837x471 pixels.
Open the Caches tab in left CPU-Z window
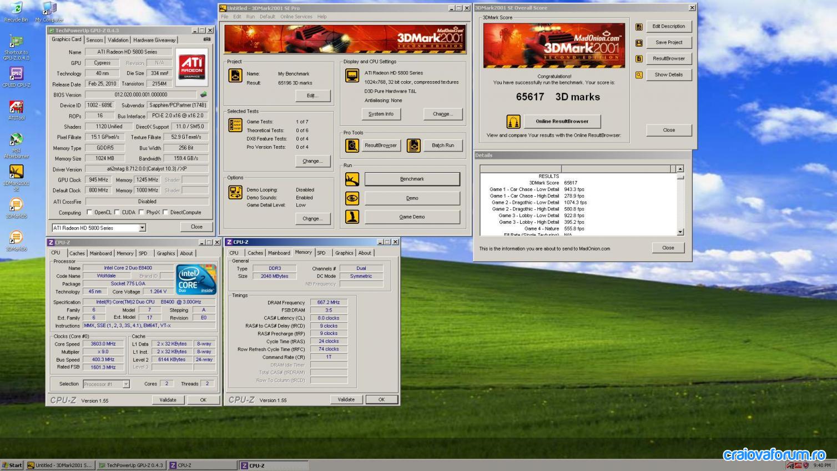[x=77, y=253]
